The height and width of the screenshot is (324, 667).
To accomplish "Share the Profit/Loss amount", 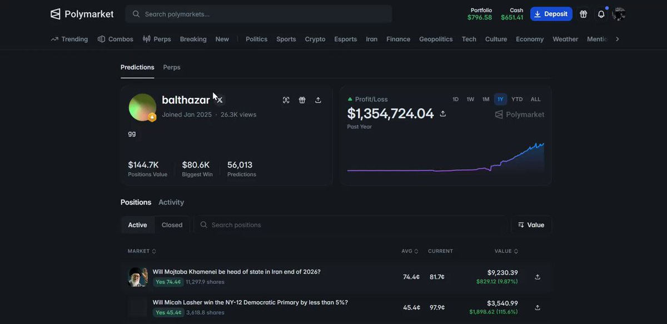I will 443,113.
